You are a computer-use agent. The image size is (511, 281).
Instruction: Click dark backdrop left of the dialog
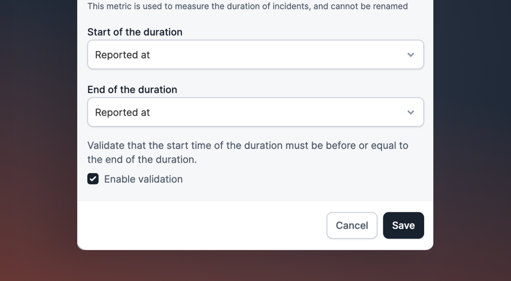tap(38, 128)
